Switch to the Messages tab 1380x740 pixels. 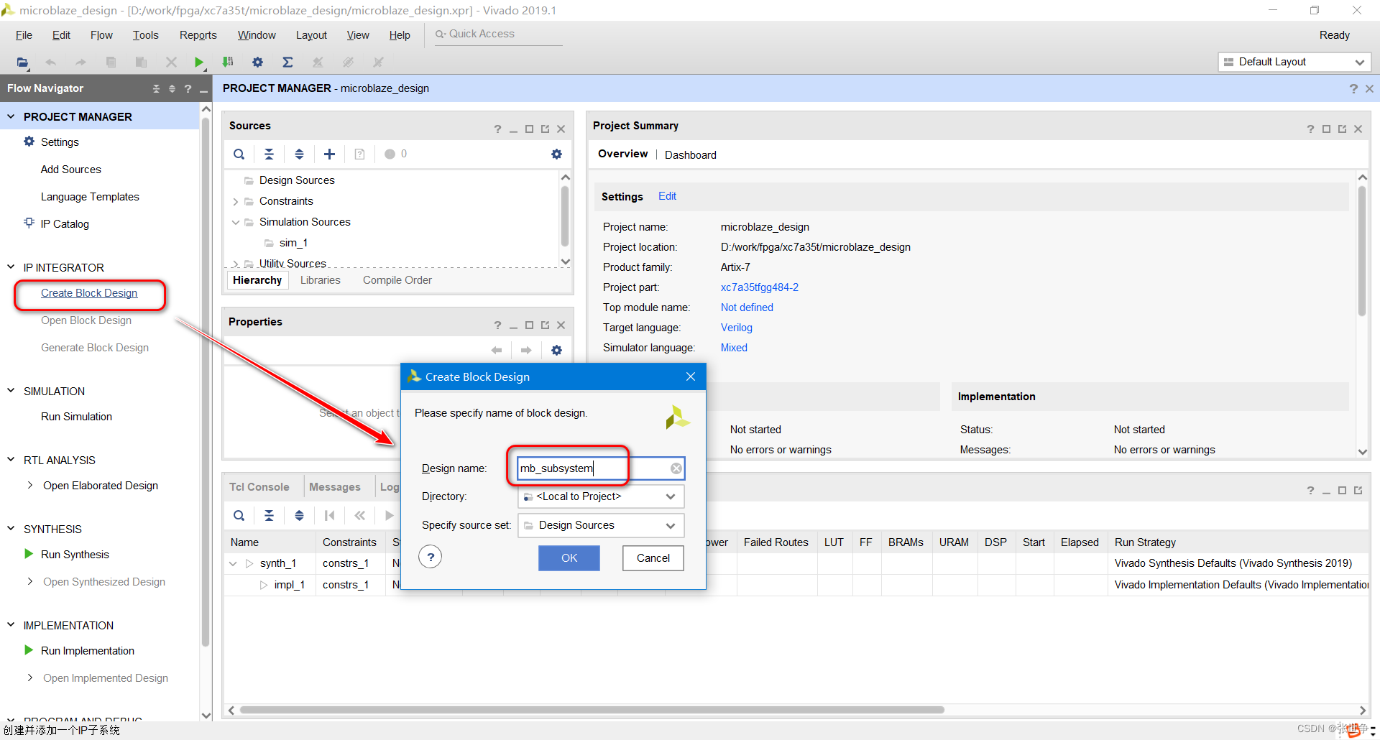click(335, 487)
